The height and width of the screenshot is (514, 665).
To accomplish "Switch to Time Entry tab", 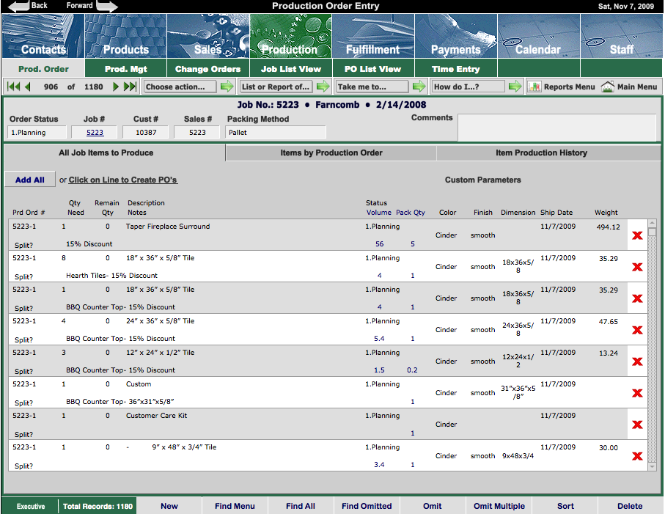I will coord(455,69).
